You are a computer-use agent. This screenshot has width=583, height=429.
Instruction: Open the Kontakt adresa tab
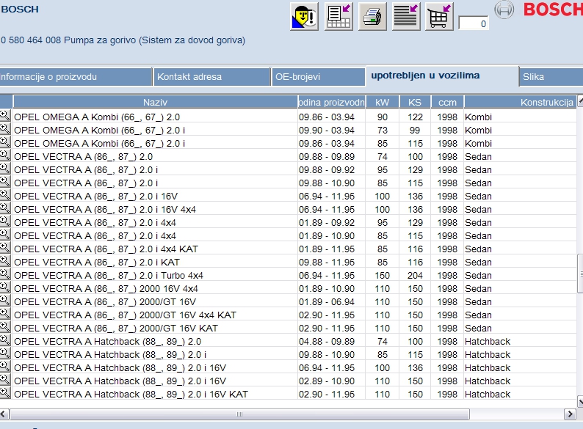pos(211,77)
